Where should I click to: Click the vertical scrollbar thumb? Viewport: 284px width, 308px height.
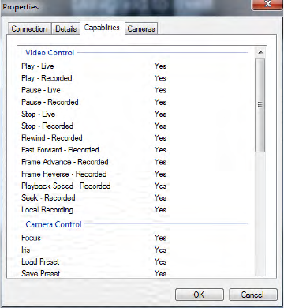click(260, 105)
